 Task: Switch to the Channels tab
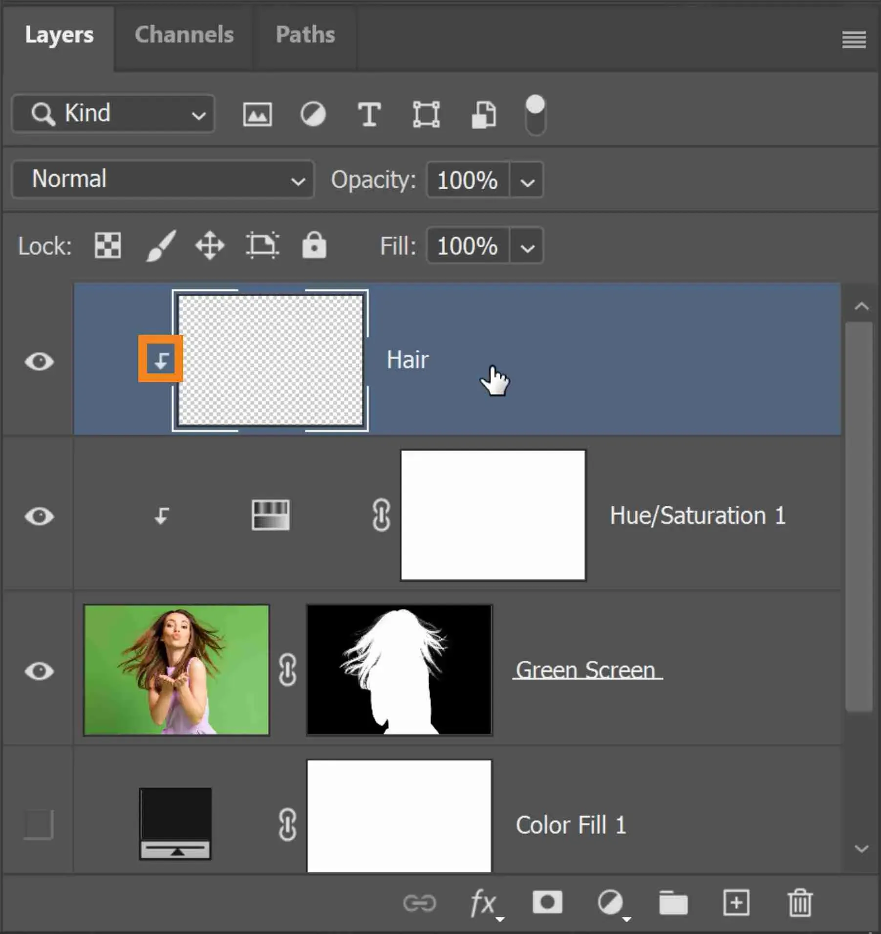click(184, 35)
